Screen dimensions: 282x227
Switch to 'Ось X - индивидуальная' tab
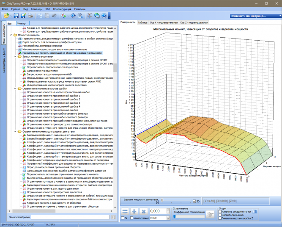pyautogui.click(x=164, y=22)
